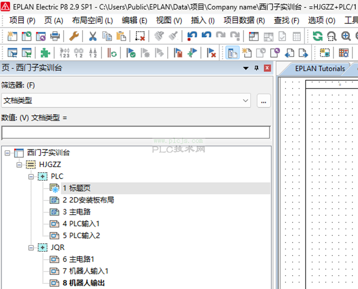Open the 布局空间 (L) menu
Image resolution: width=358 pixels, height=289 pixels.
tap(92, 20)
